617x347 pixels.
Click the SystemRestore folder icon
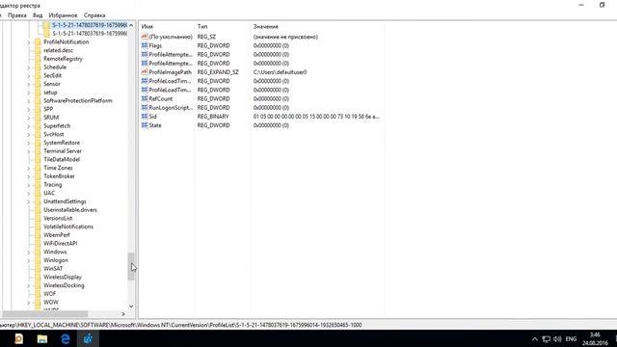tap(38, 143)
